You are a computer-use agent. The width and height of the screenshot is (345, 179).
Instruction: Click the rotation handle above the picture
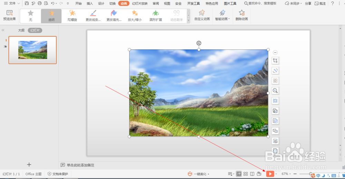199,43
